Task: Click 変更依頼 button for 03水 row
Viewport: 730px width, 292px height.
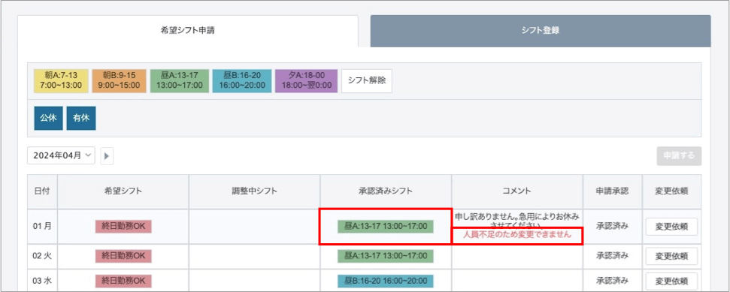Action: tap(671, 281)
